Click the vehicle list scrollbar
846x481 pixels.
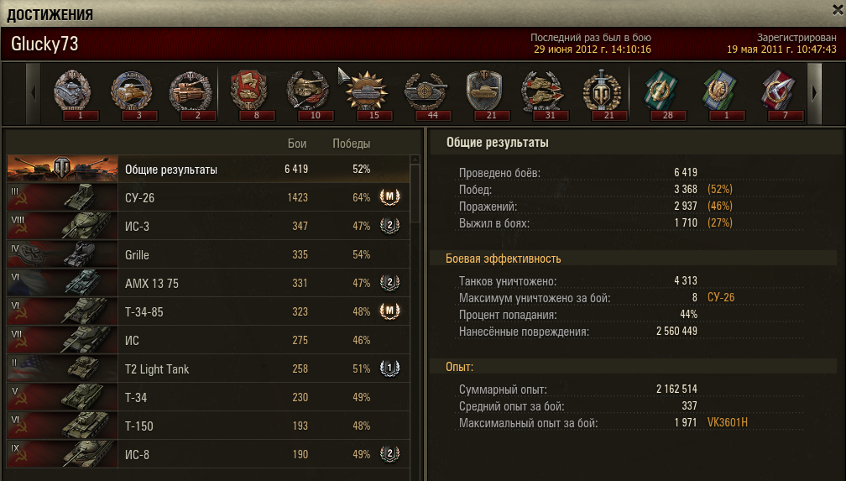pos(415,189)
